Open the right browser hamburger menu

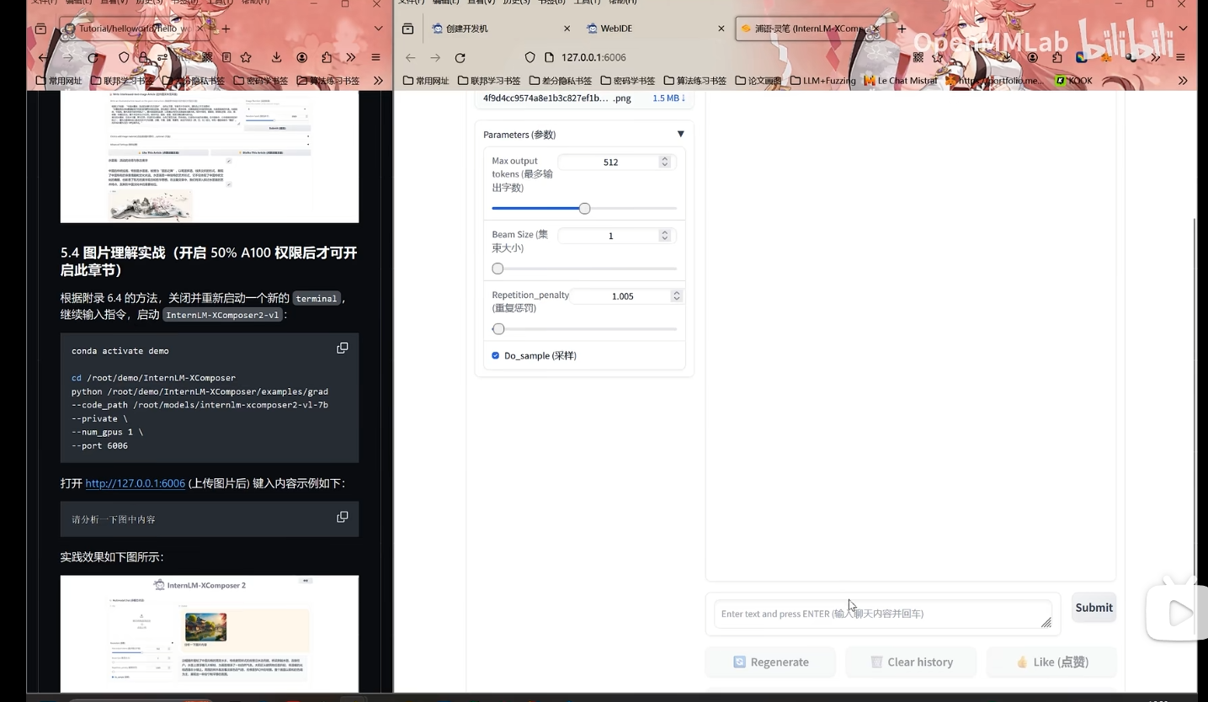pos(1180,57)
